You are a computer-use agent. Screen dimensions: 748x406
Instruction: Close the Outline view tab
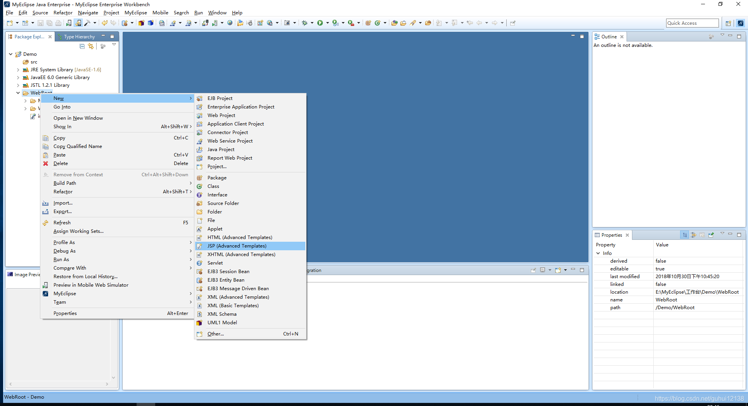tap(622, 37)
